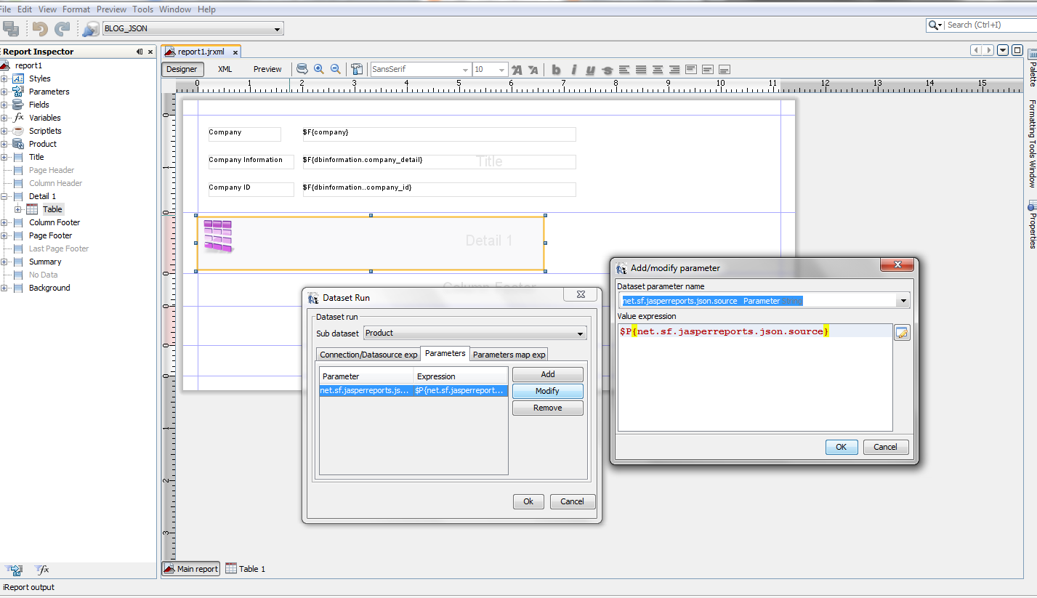Click Cancel in Add/modify parameter dialog

tap(885, 447)
